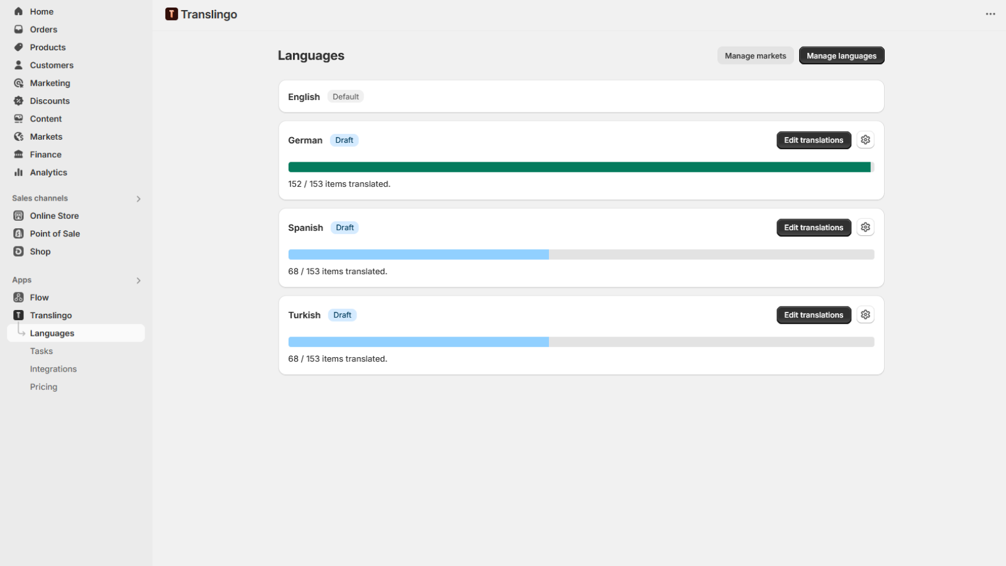1006x566 pixels.
Task: Edit translations for Turkish
Action: pos(814,315)
